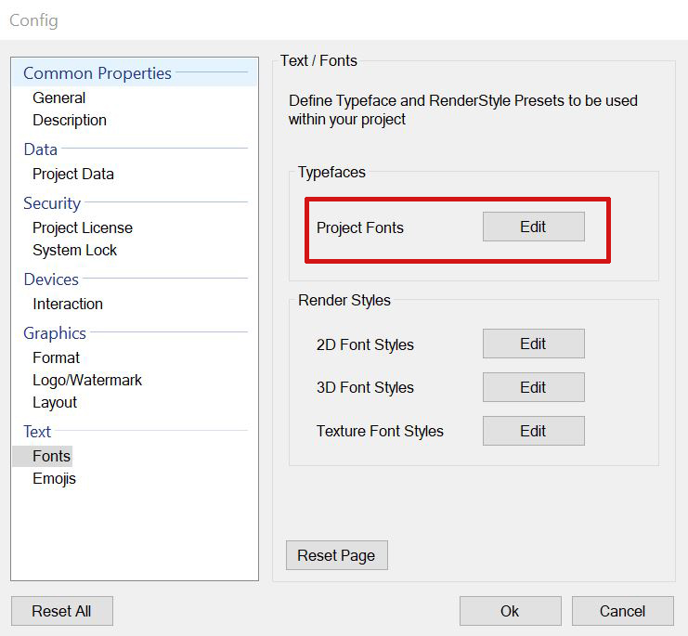Select Format under Graphics

(x=57, y=357)
